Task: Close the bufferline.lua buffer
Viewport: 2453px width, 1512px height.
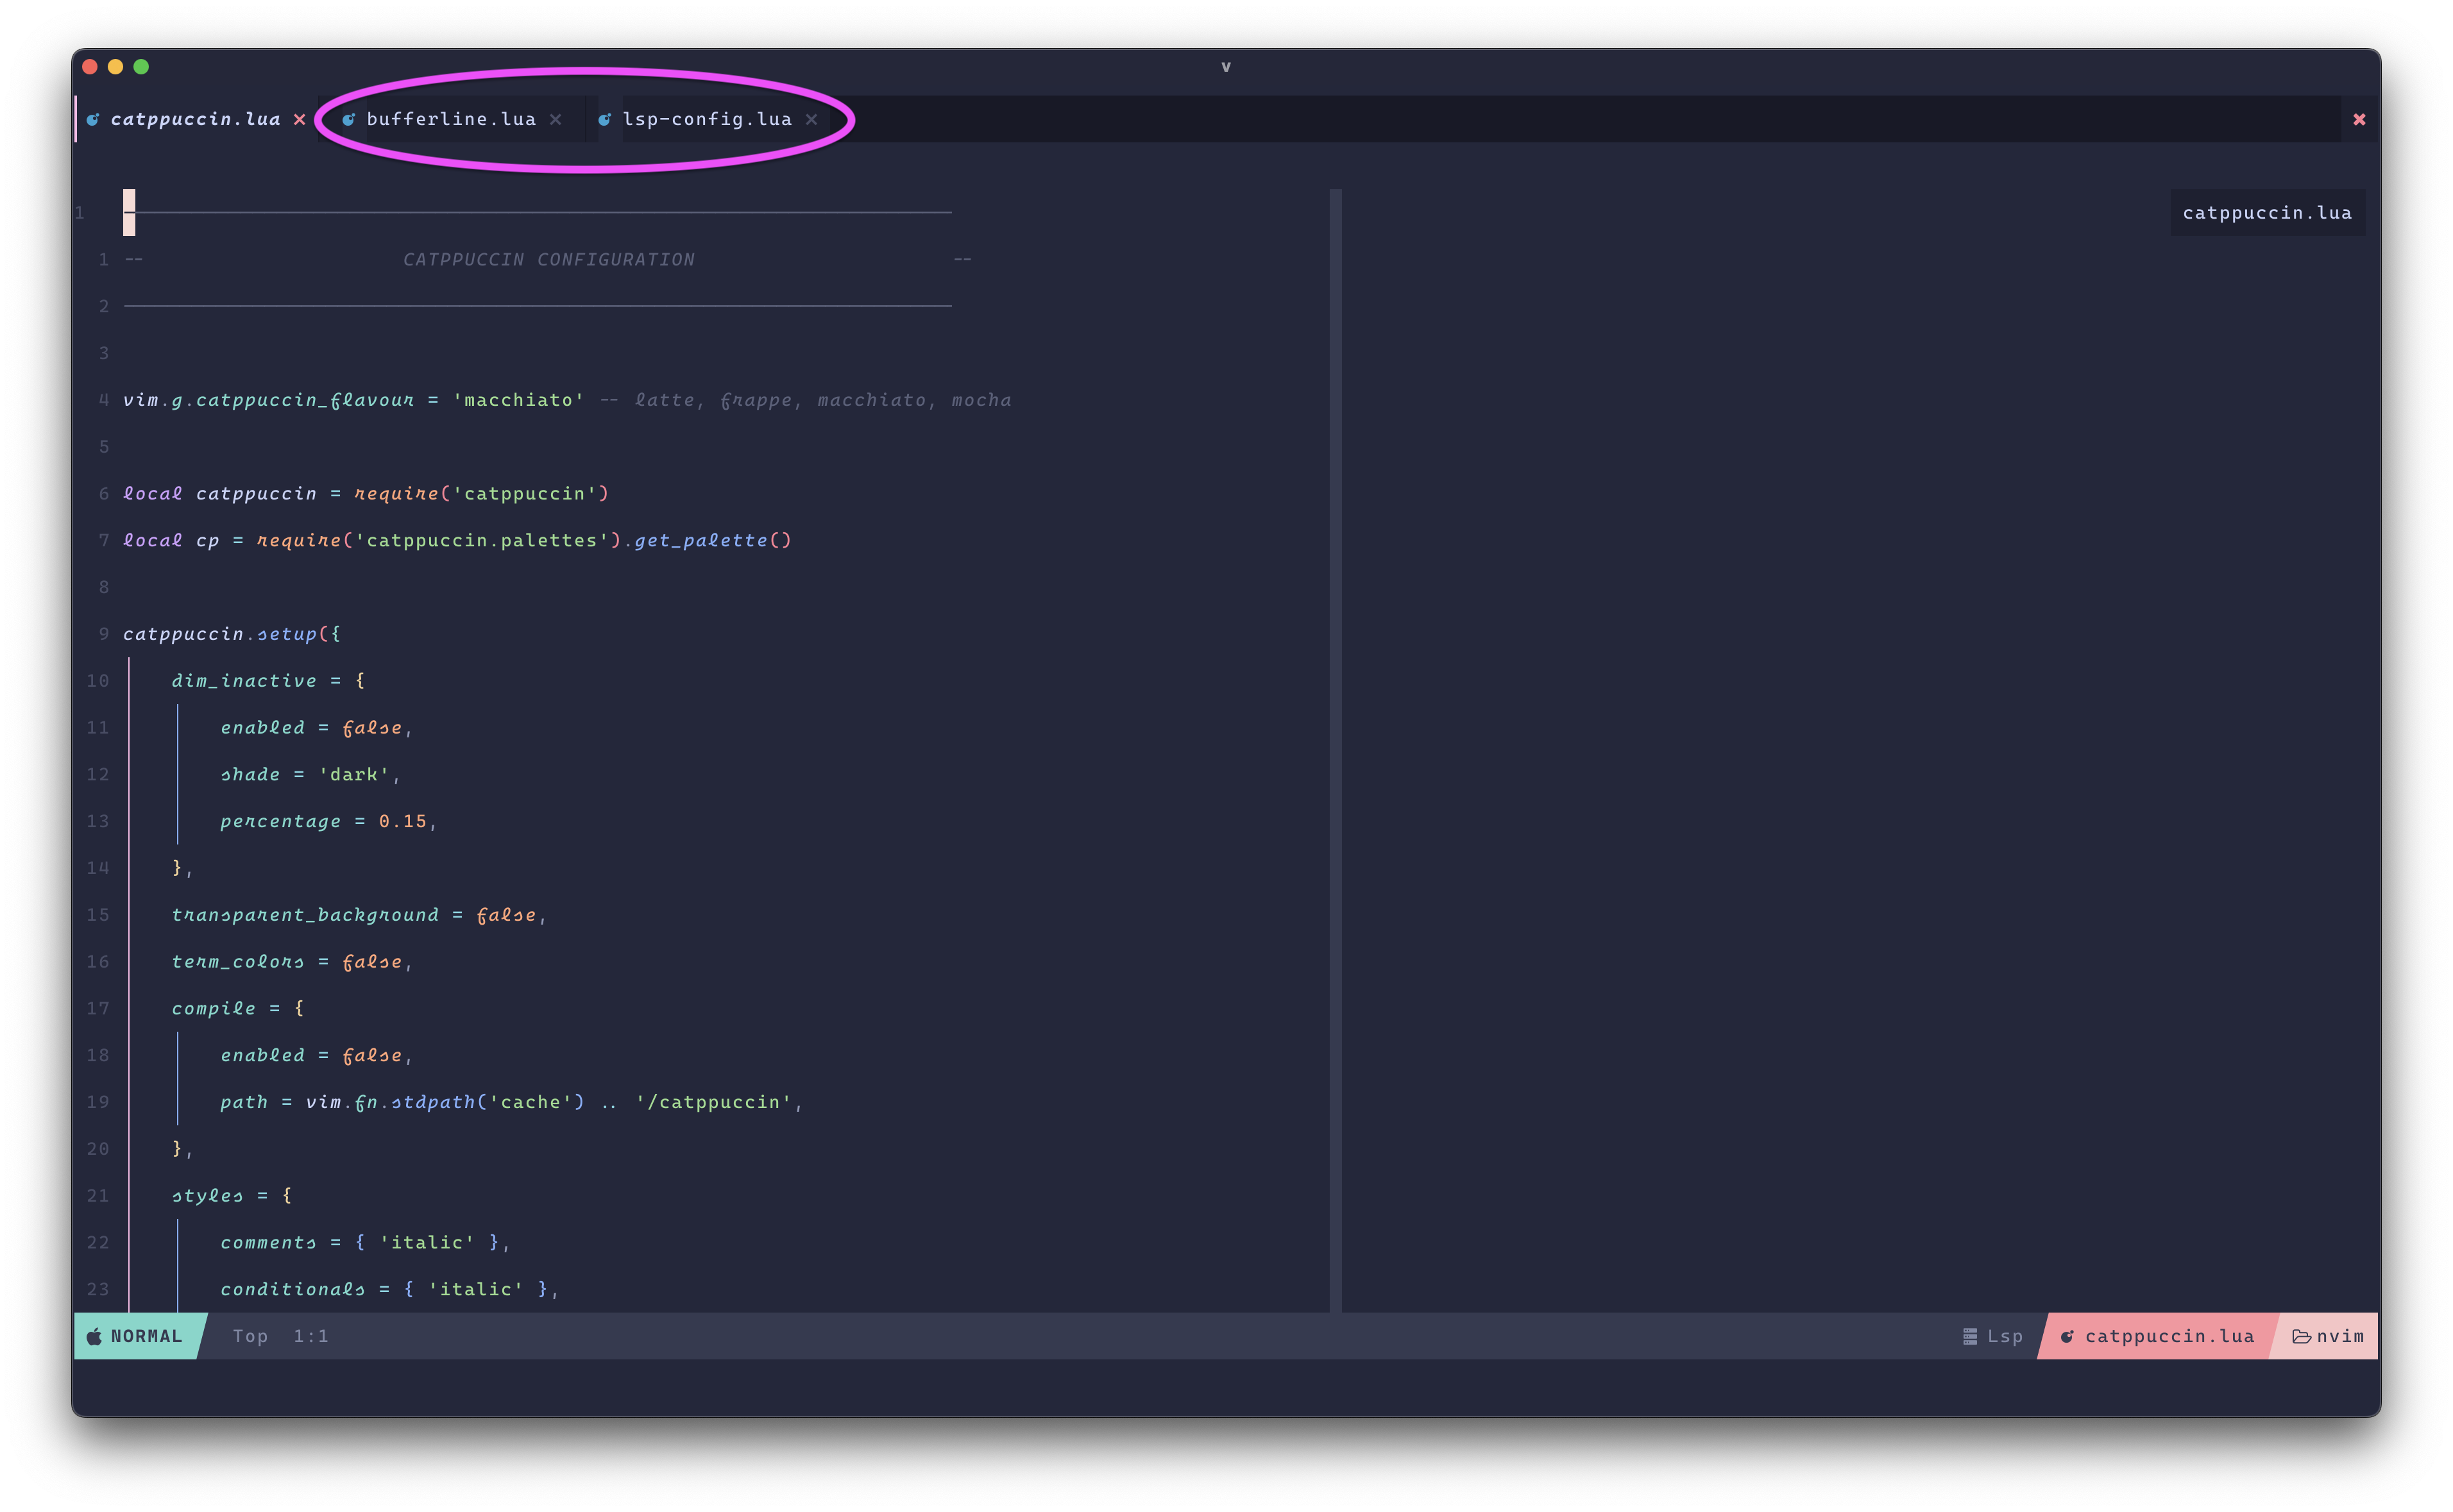Action: click(x=557, y=119)
